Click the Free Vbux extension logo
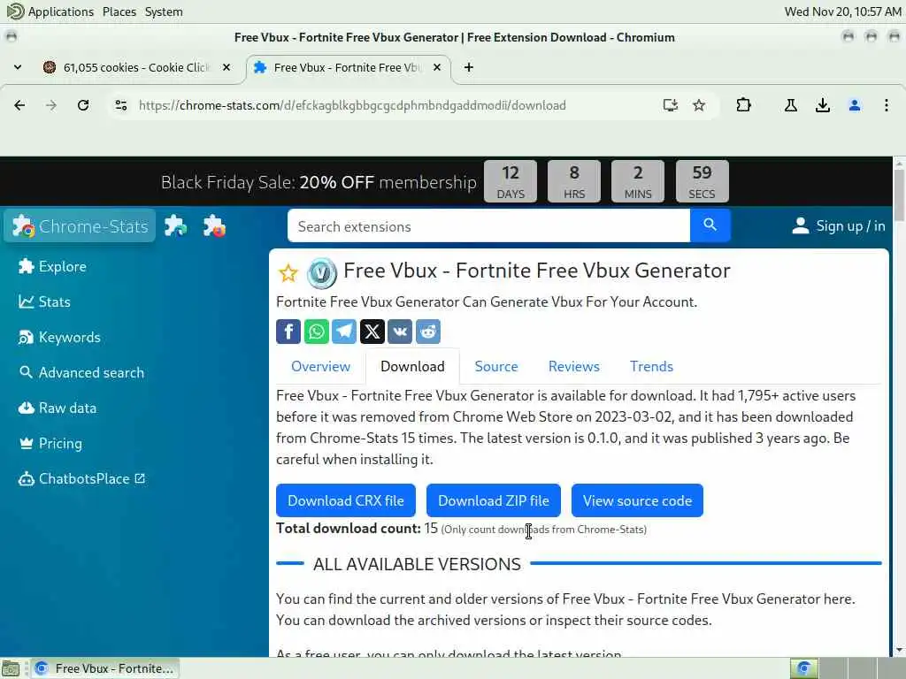 pos(321,272)
